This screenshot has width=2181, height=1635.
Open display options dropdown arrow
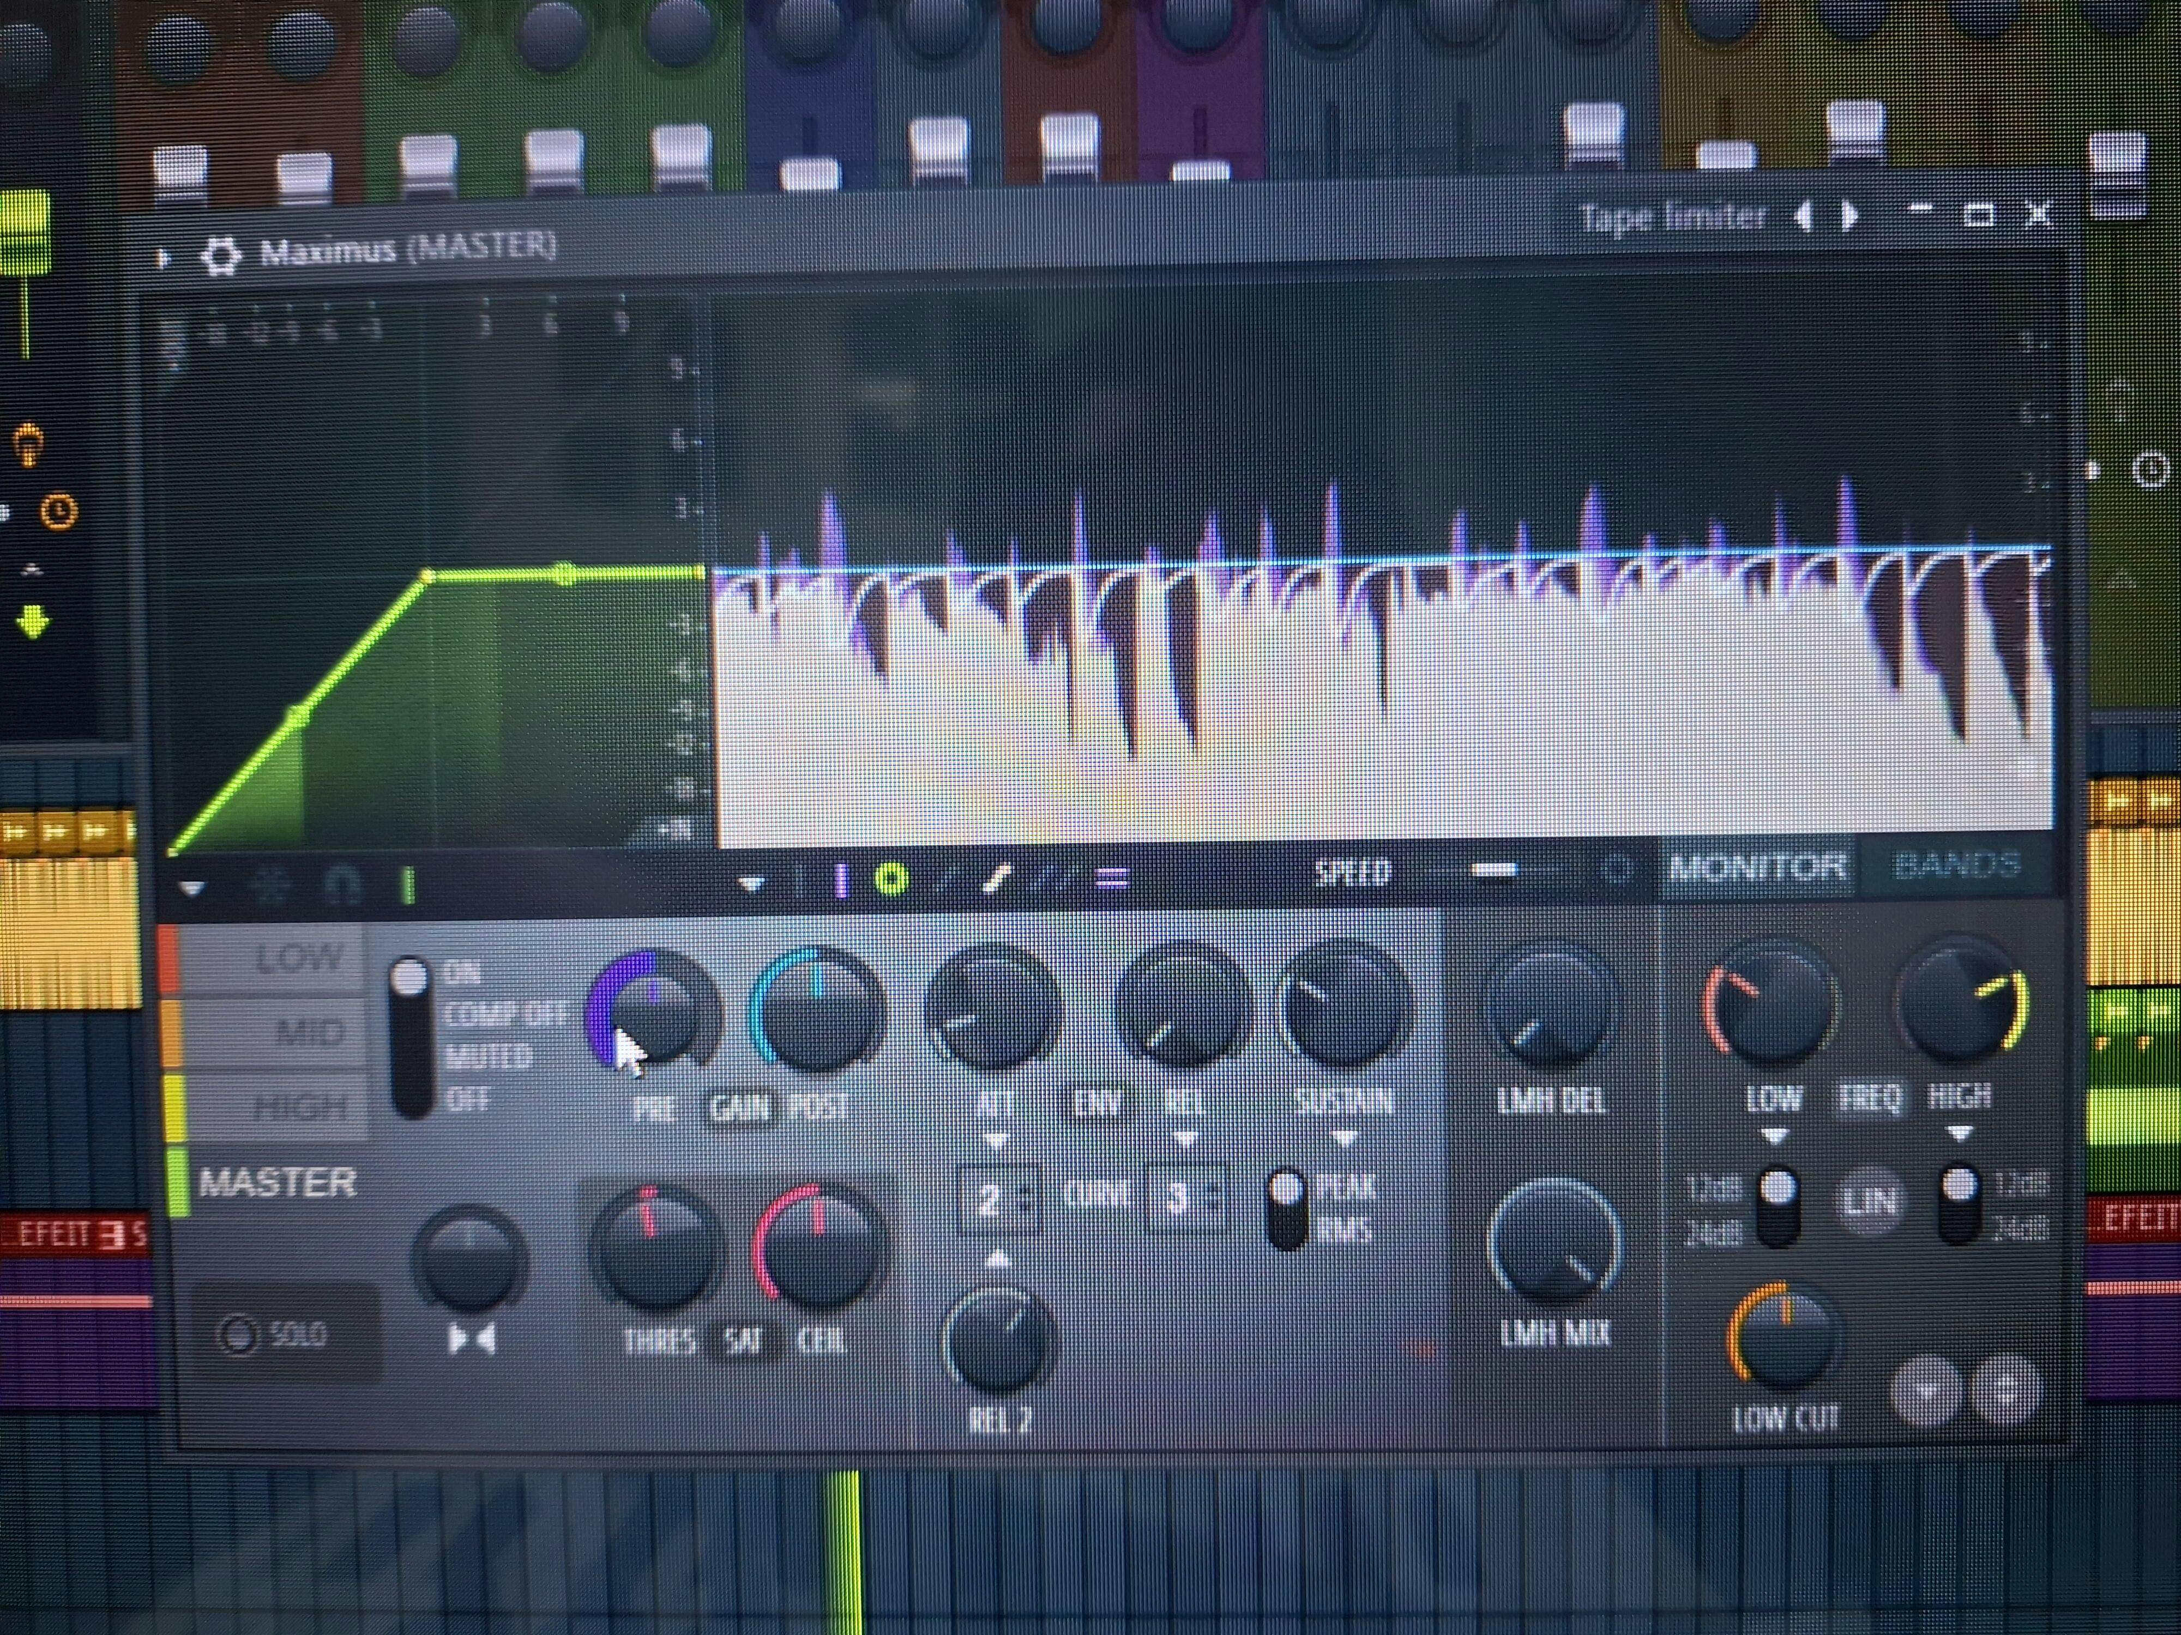pos(752,883)
